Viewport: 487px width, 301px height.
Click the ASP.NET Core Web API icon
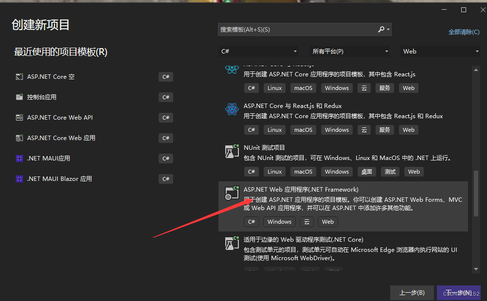[19, 118]
